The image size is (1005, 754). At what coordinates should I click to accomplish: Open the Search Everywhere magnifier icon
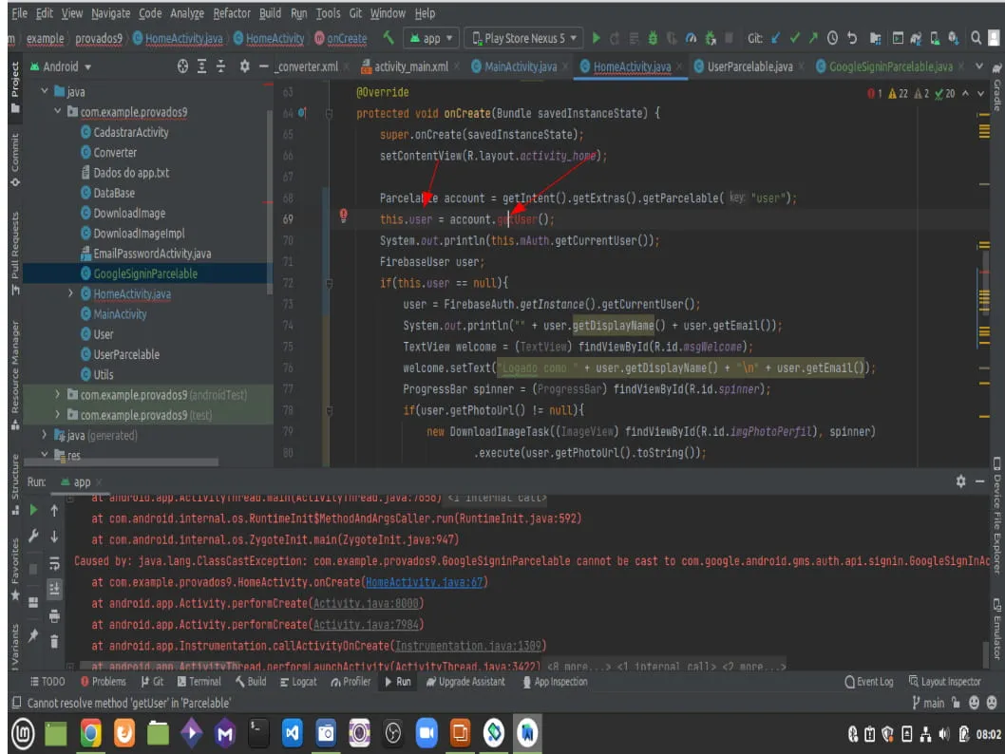[x=976, y=38]
